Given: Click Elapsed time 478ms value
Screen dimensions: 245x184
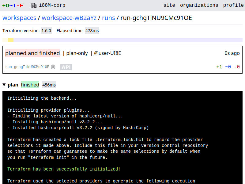Looking at the screenshot, I should point(92,31).
